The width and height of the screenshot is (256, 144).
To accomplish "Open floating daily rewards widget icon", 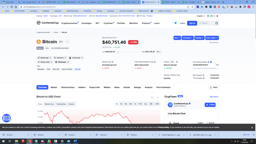I will coord(6,118).
